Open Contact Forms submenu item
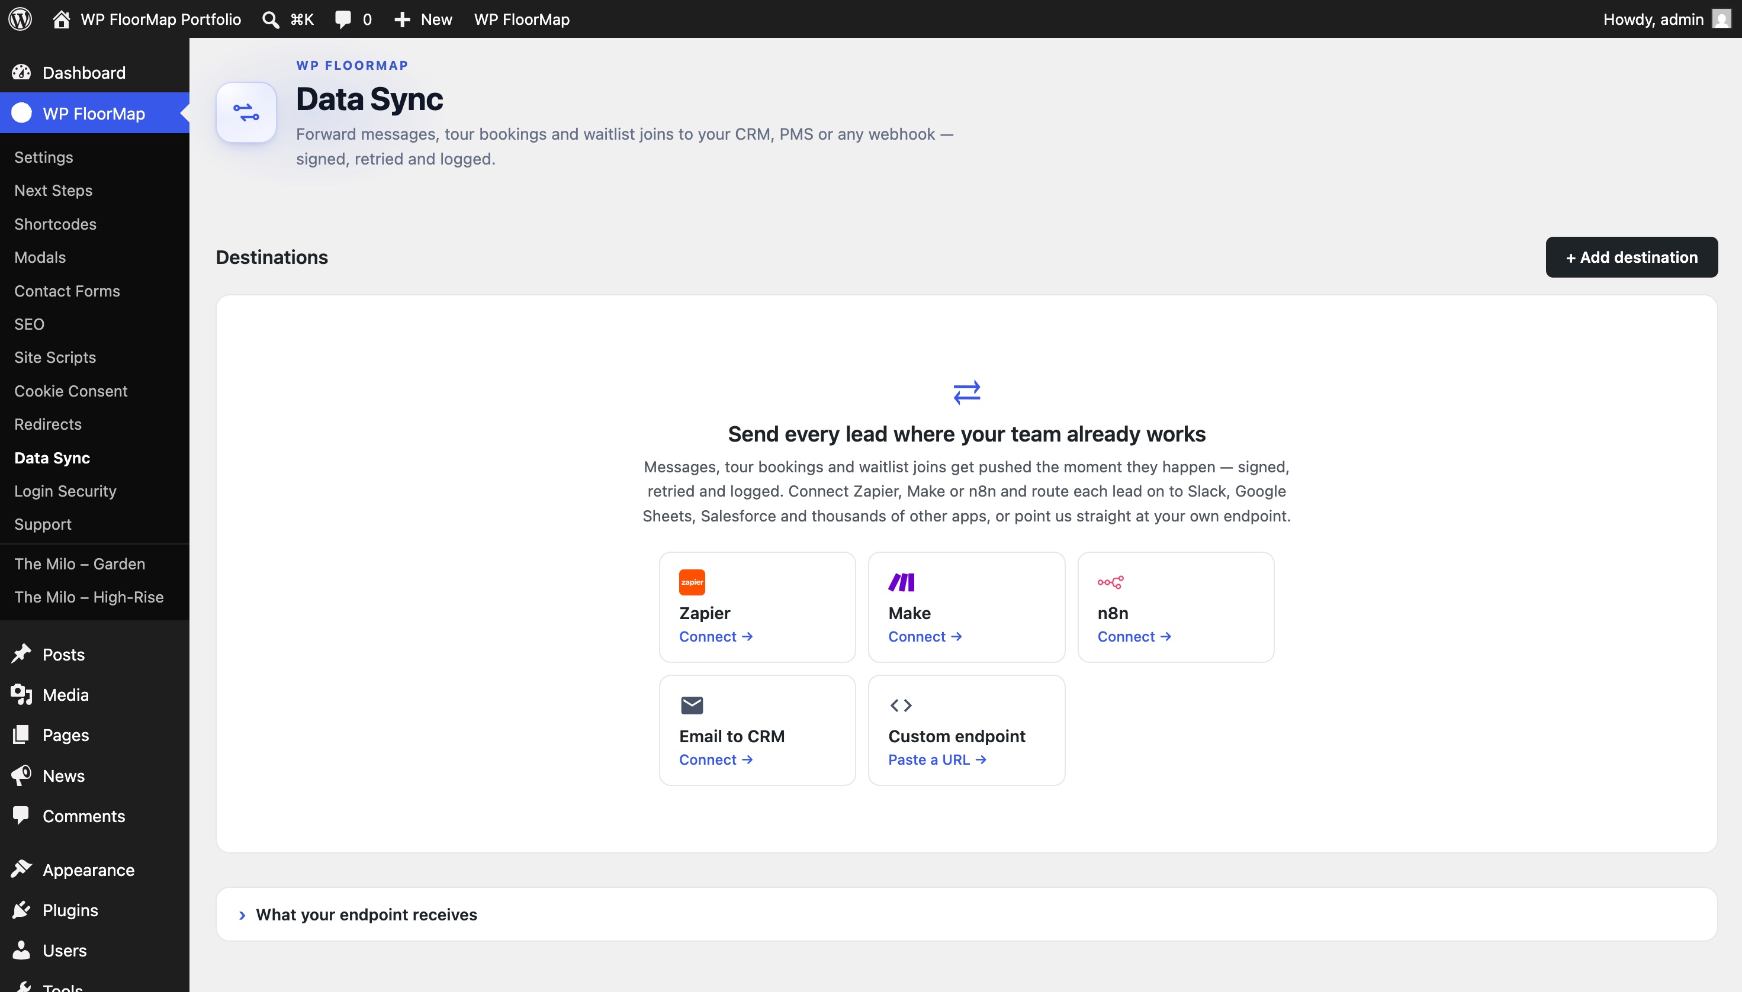This screenshot has width=1742, height=992. pyautogui.click(x=67, y=291)
